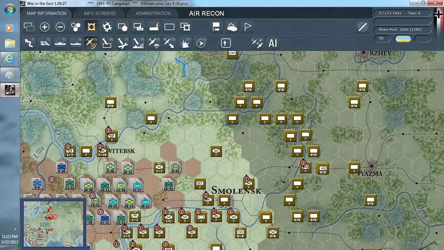Viewport: 444px width, 250px height.
Task: Zoom in using the plus icon
Action: (45, 27)
